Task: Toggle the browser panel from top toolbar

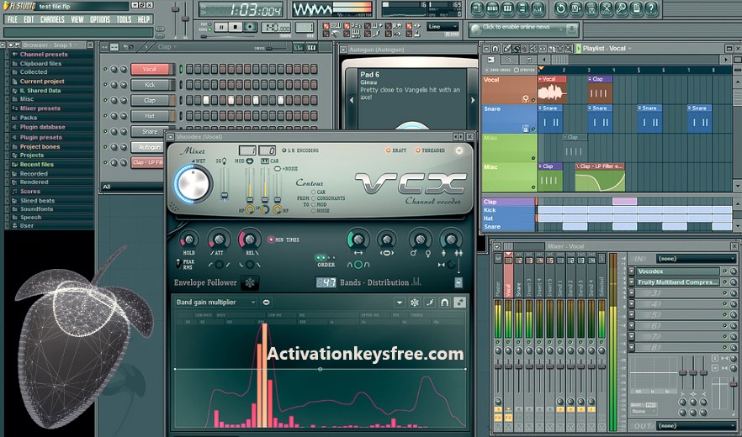Action: point(523,8)
